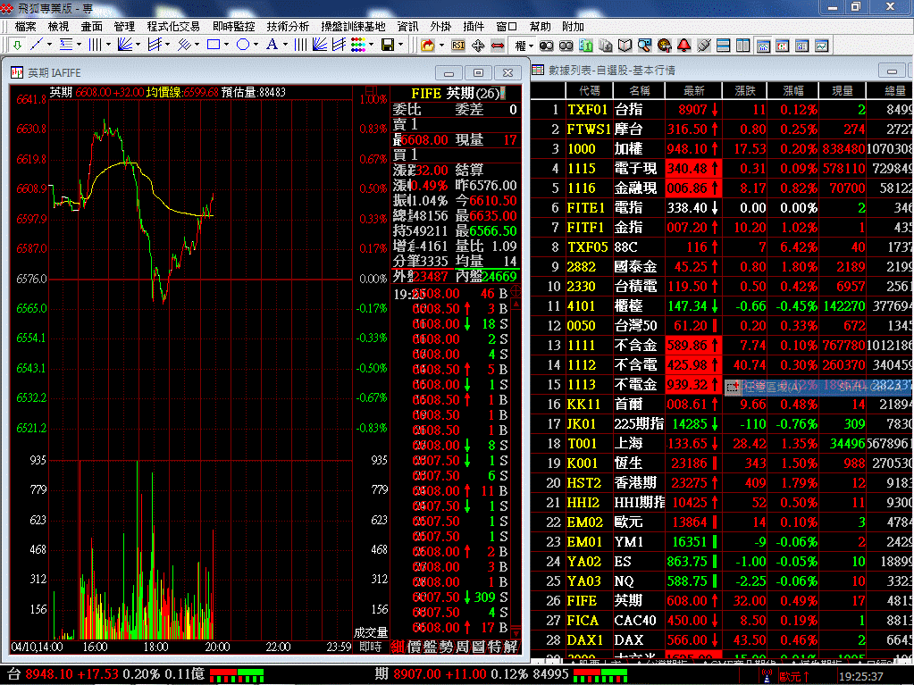Click the floppy disk save icon
This screenshot has height=685, width=914.
[388, 45]
